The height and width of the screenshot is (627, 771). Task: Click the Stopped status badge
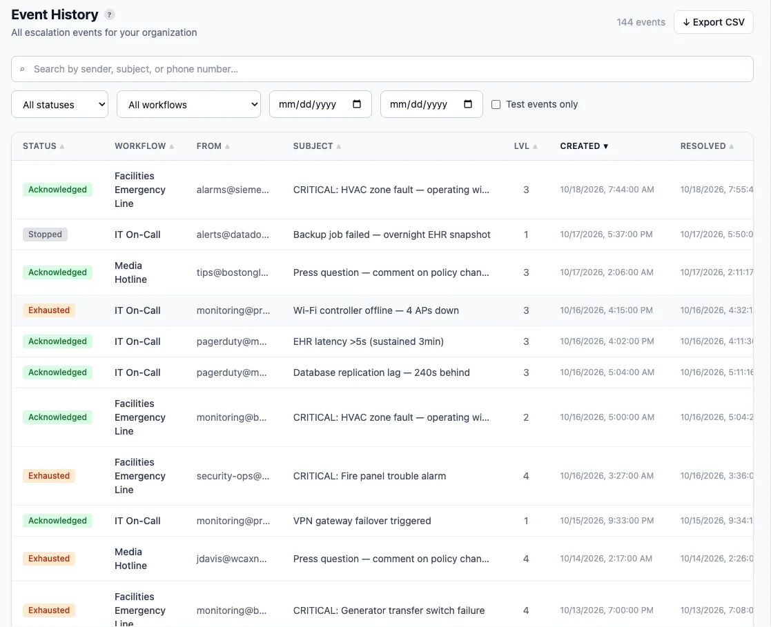(46, 235)
